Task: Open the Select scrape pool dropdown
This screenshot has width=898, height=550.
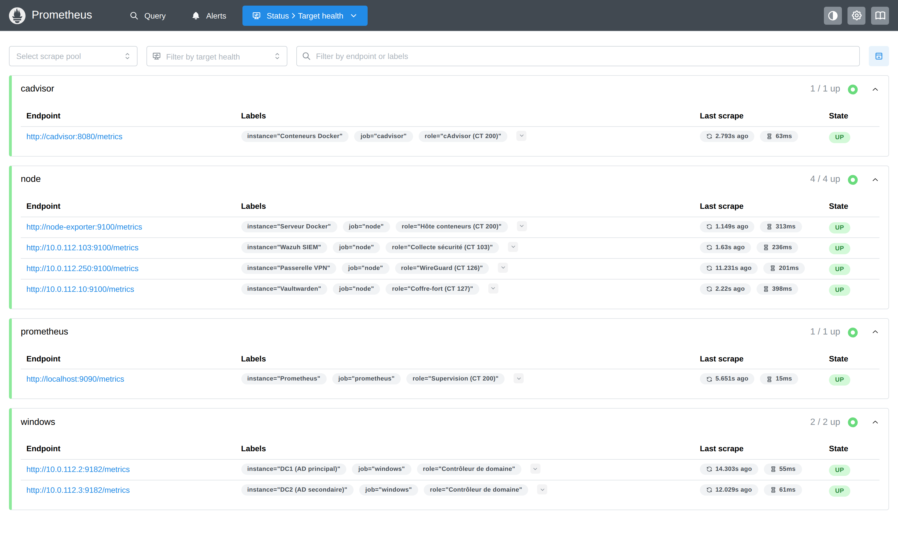Action: coord(73,56)
